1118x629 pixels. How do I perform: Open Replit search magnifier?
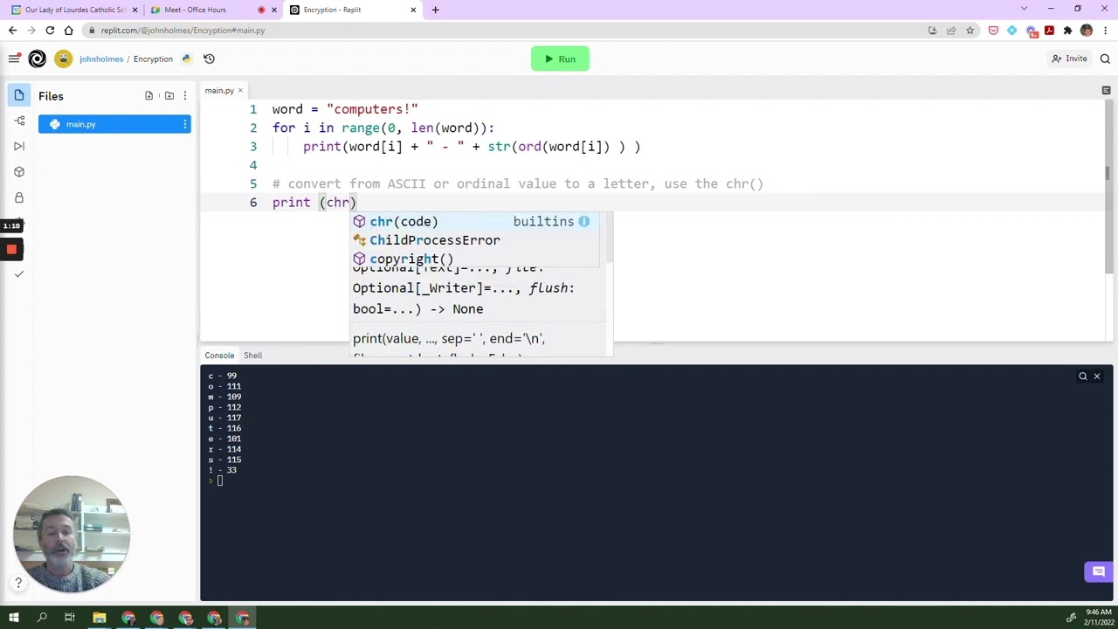click(1105, 59)
